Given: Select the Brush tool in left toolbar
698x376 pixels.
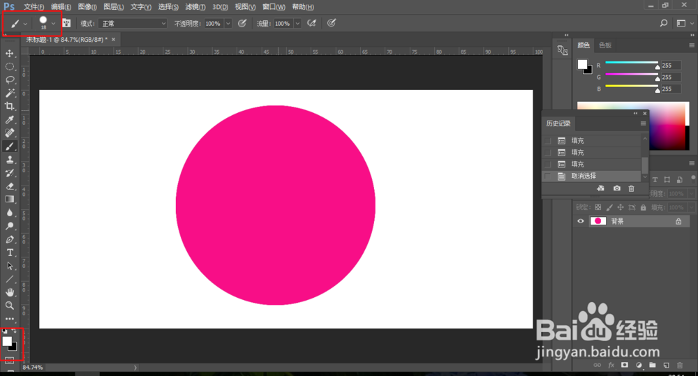Looking at the screenshot, I should click(9, 146).
